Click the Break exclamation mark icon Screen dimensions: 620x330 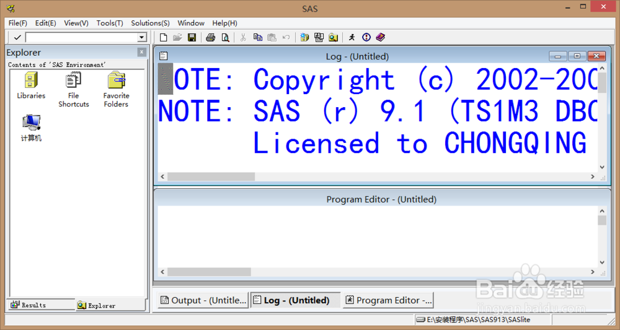click(x=366, y=38)
